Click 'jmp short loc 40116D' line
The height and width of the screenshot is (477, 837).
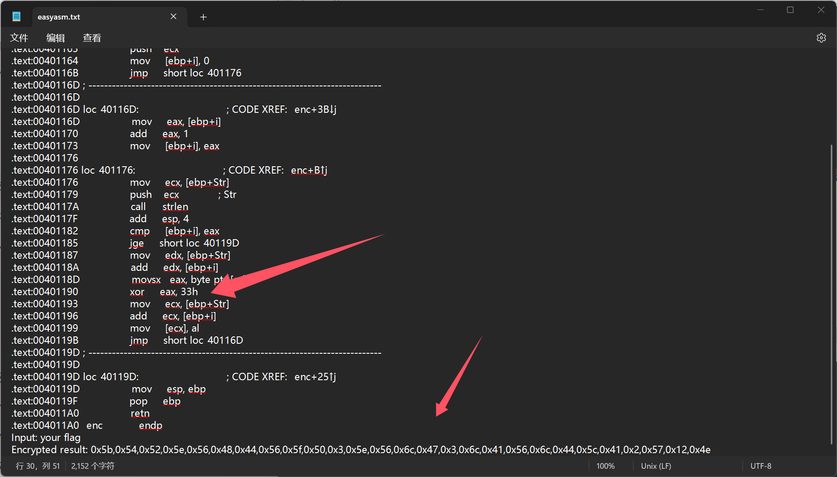127,340
